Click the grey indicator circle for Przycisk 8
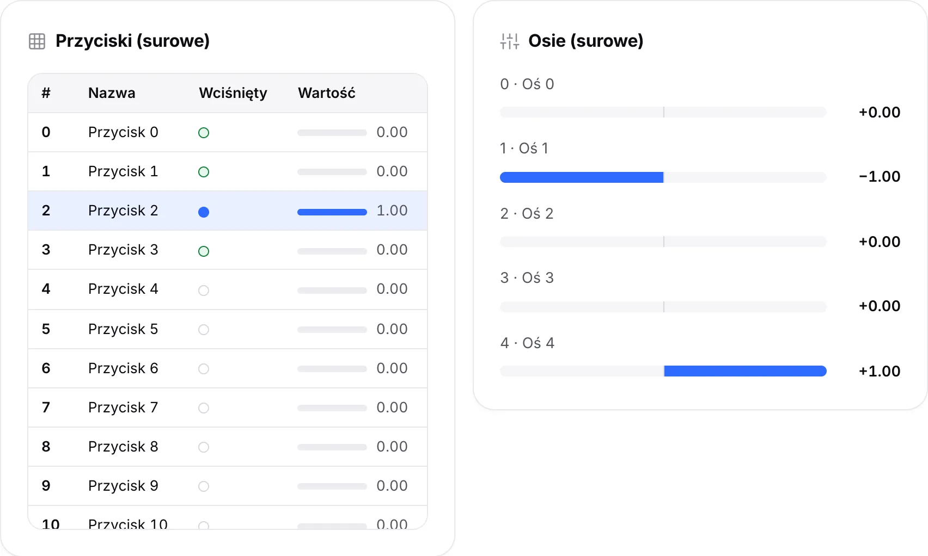 point(204,447)
